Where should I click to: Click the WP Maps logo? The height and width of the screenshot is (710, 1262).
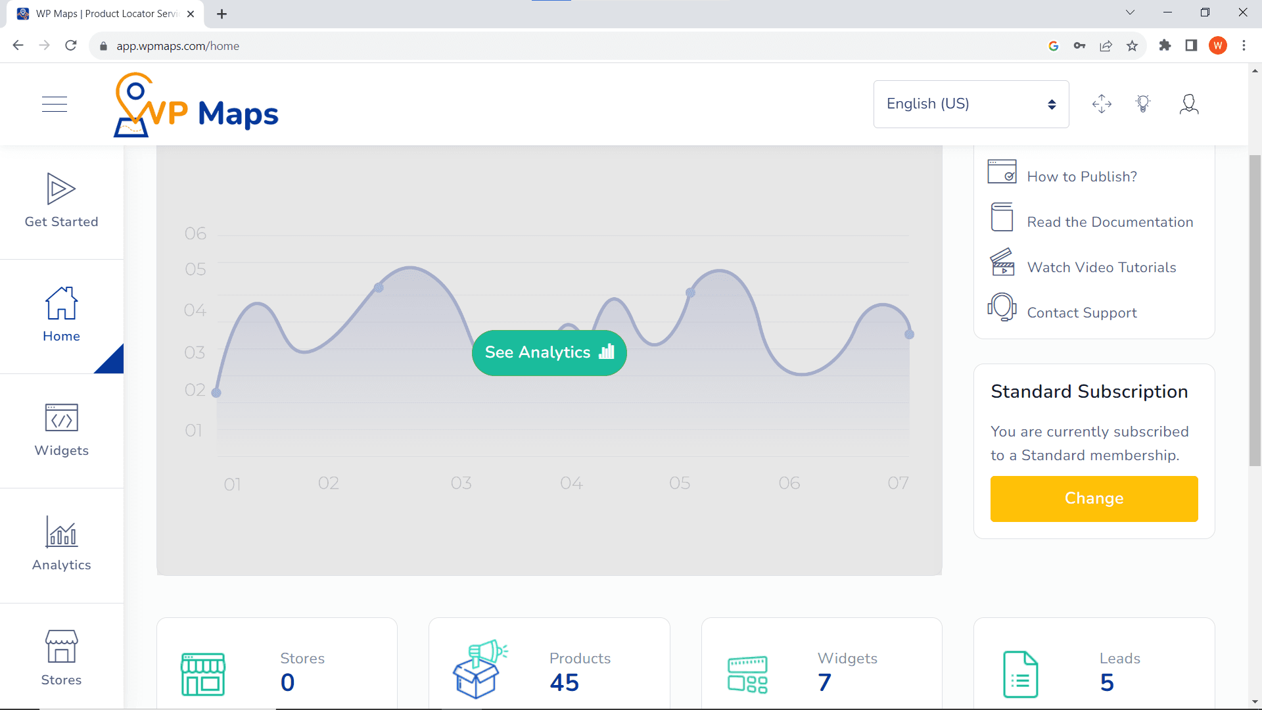pyautogui.click(x=196, y=105)
